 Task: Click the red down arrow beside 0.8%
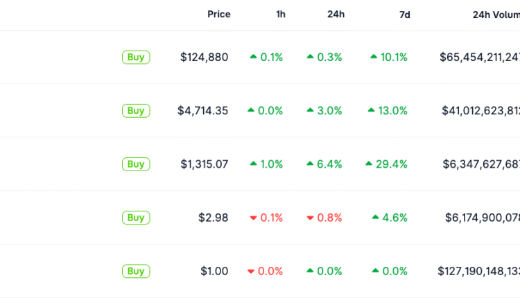310,218
